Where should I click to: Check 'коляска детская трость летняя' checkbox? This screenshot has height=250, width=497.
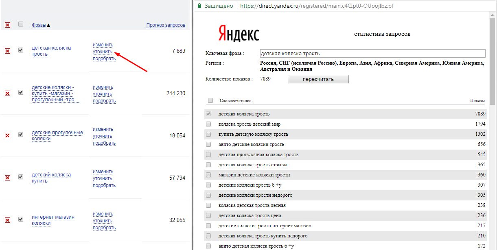coord(208,205)
